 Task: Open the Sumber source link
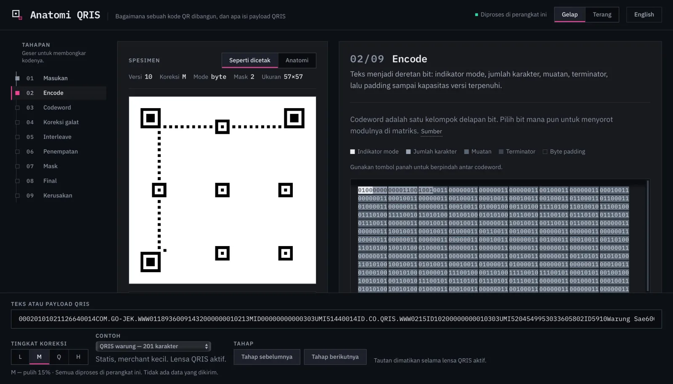tap(432, 132)
